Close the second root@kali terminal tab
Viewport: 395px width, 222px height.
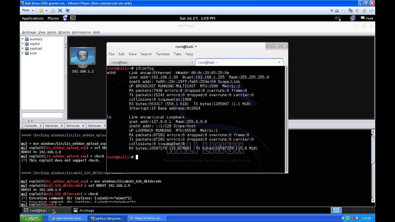[279, 62]
